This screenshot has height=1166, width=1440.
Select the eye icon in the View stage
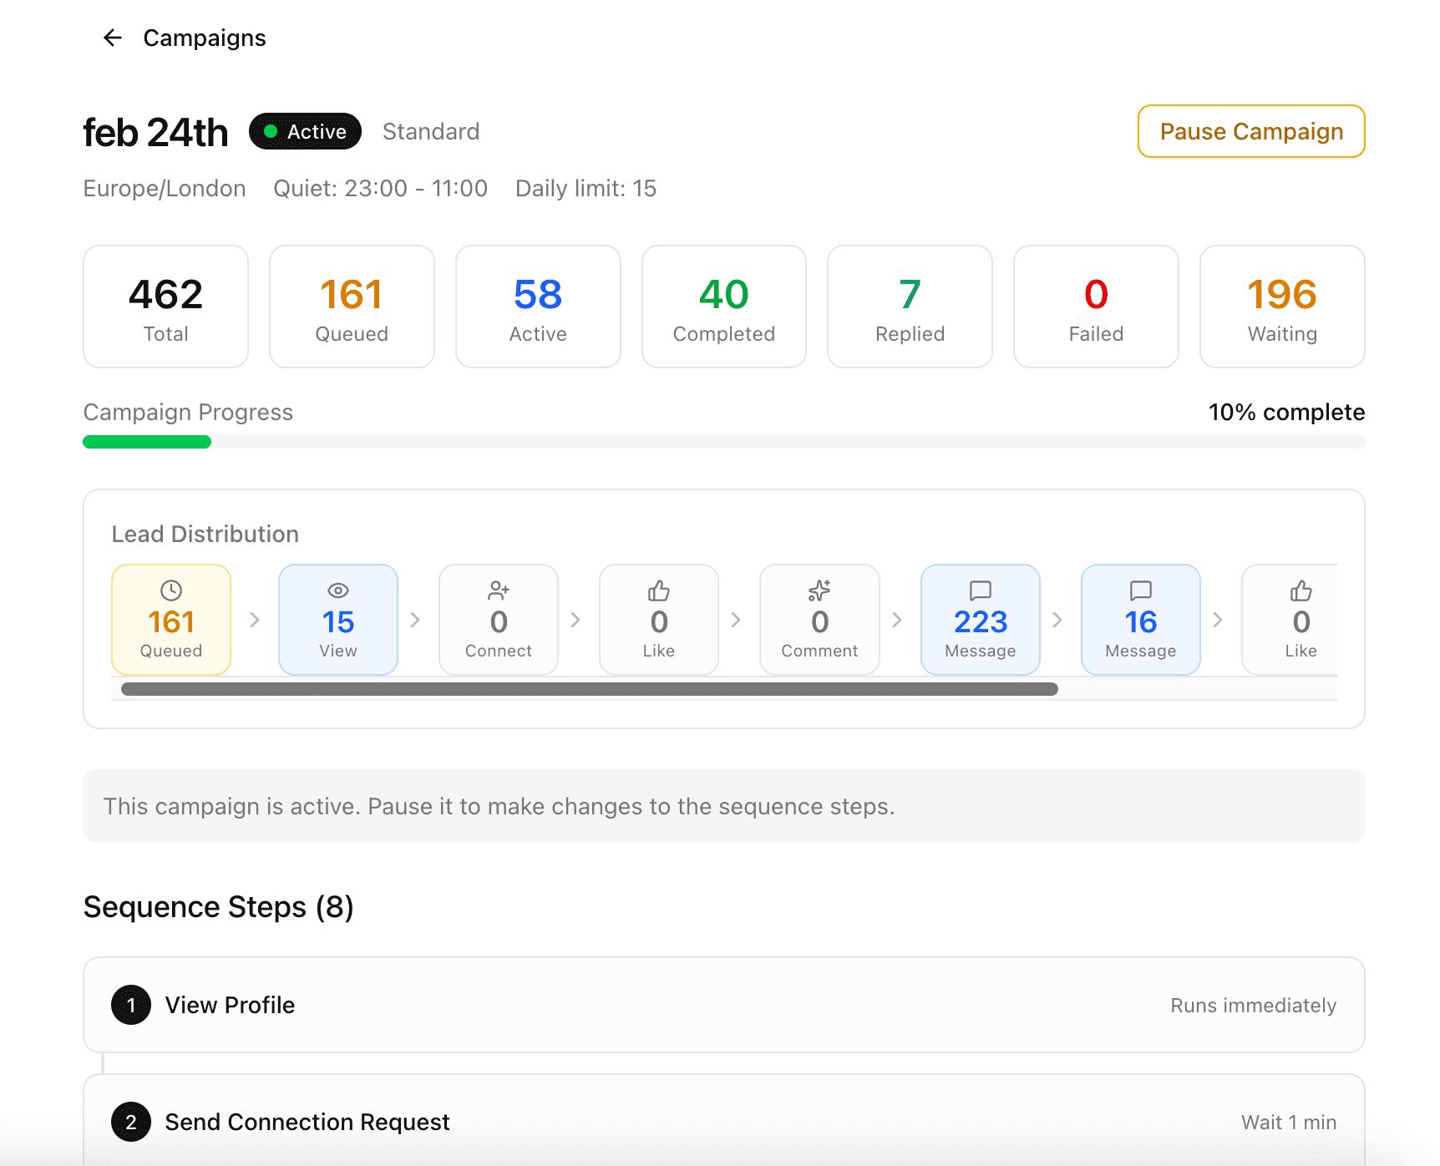pos(337,591)
